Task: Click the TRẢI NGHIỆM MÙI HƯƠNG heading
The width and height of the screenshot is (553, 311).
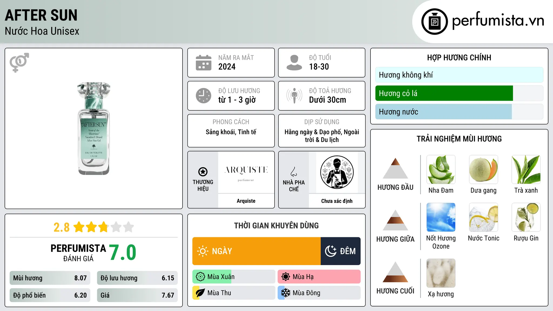Action: 459,139
